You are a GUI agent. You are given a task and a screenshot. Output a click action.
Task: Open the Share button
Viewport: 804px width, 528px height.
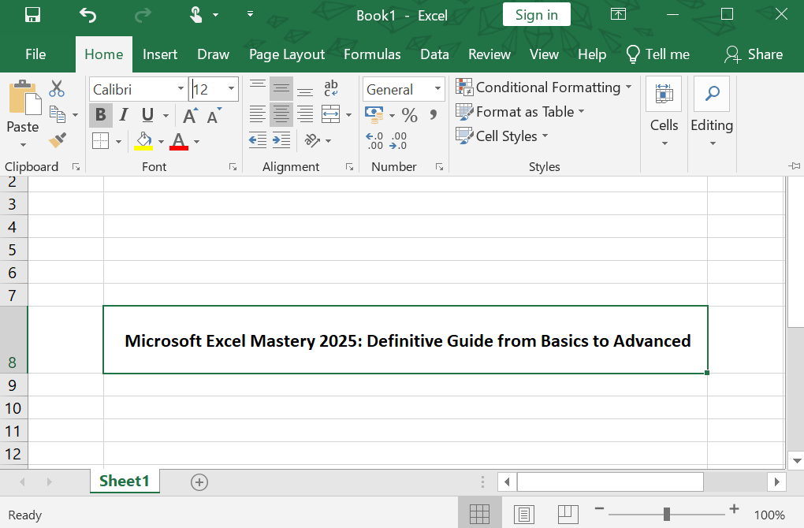click(754, 54)
